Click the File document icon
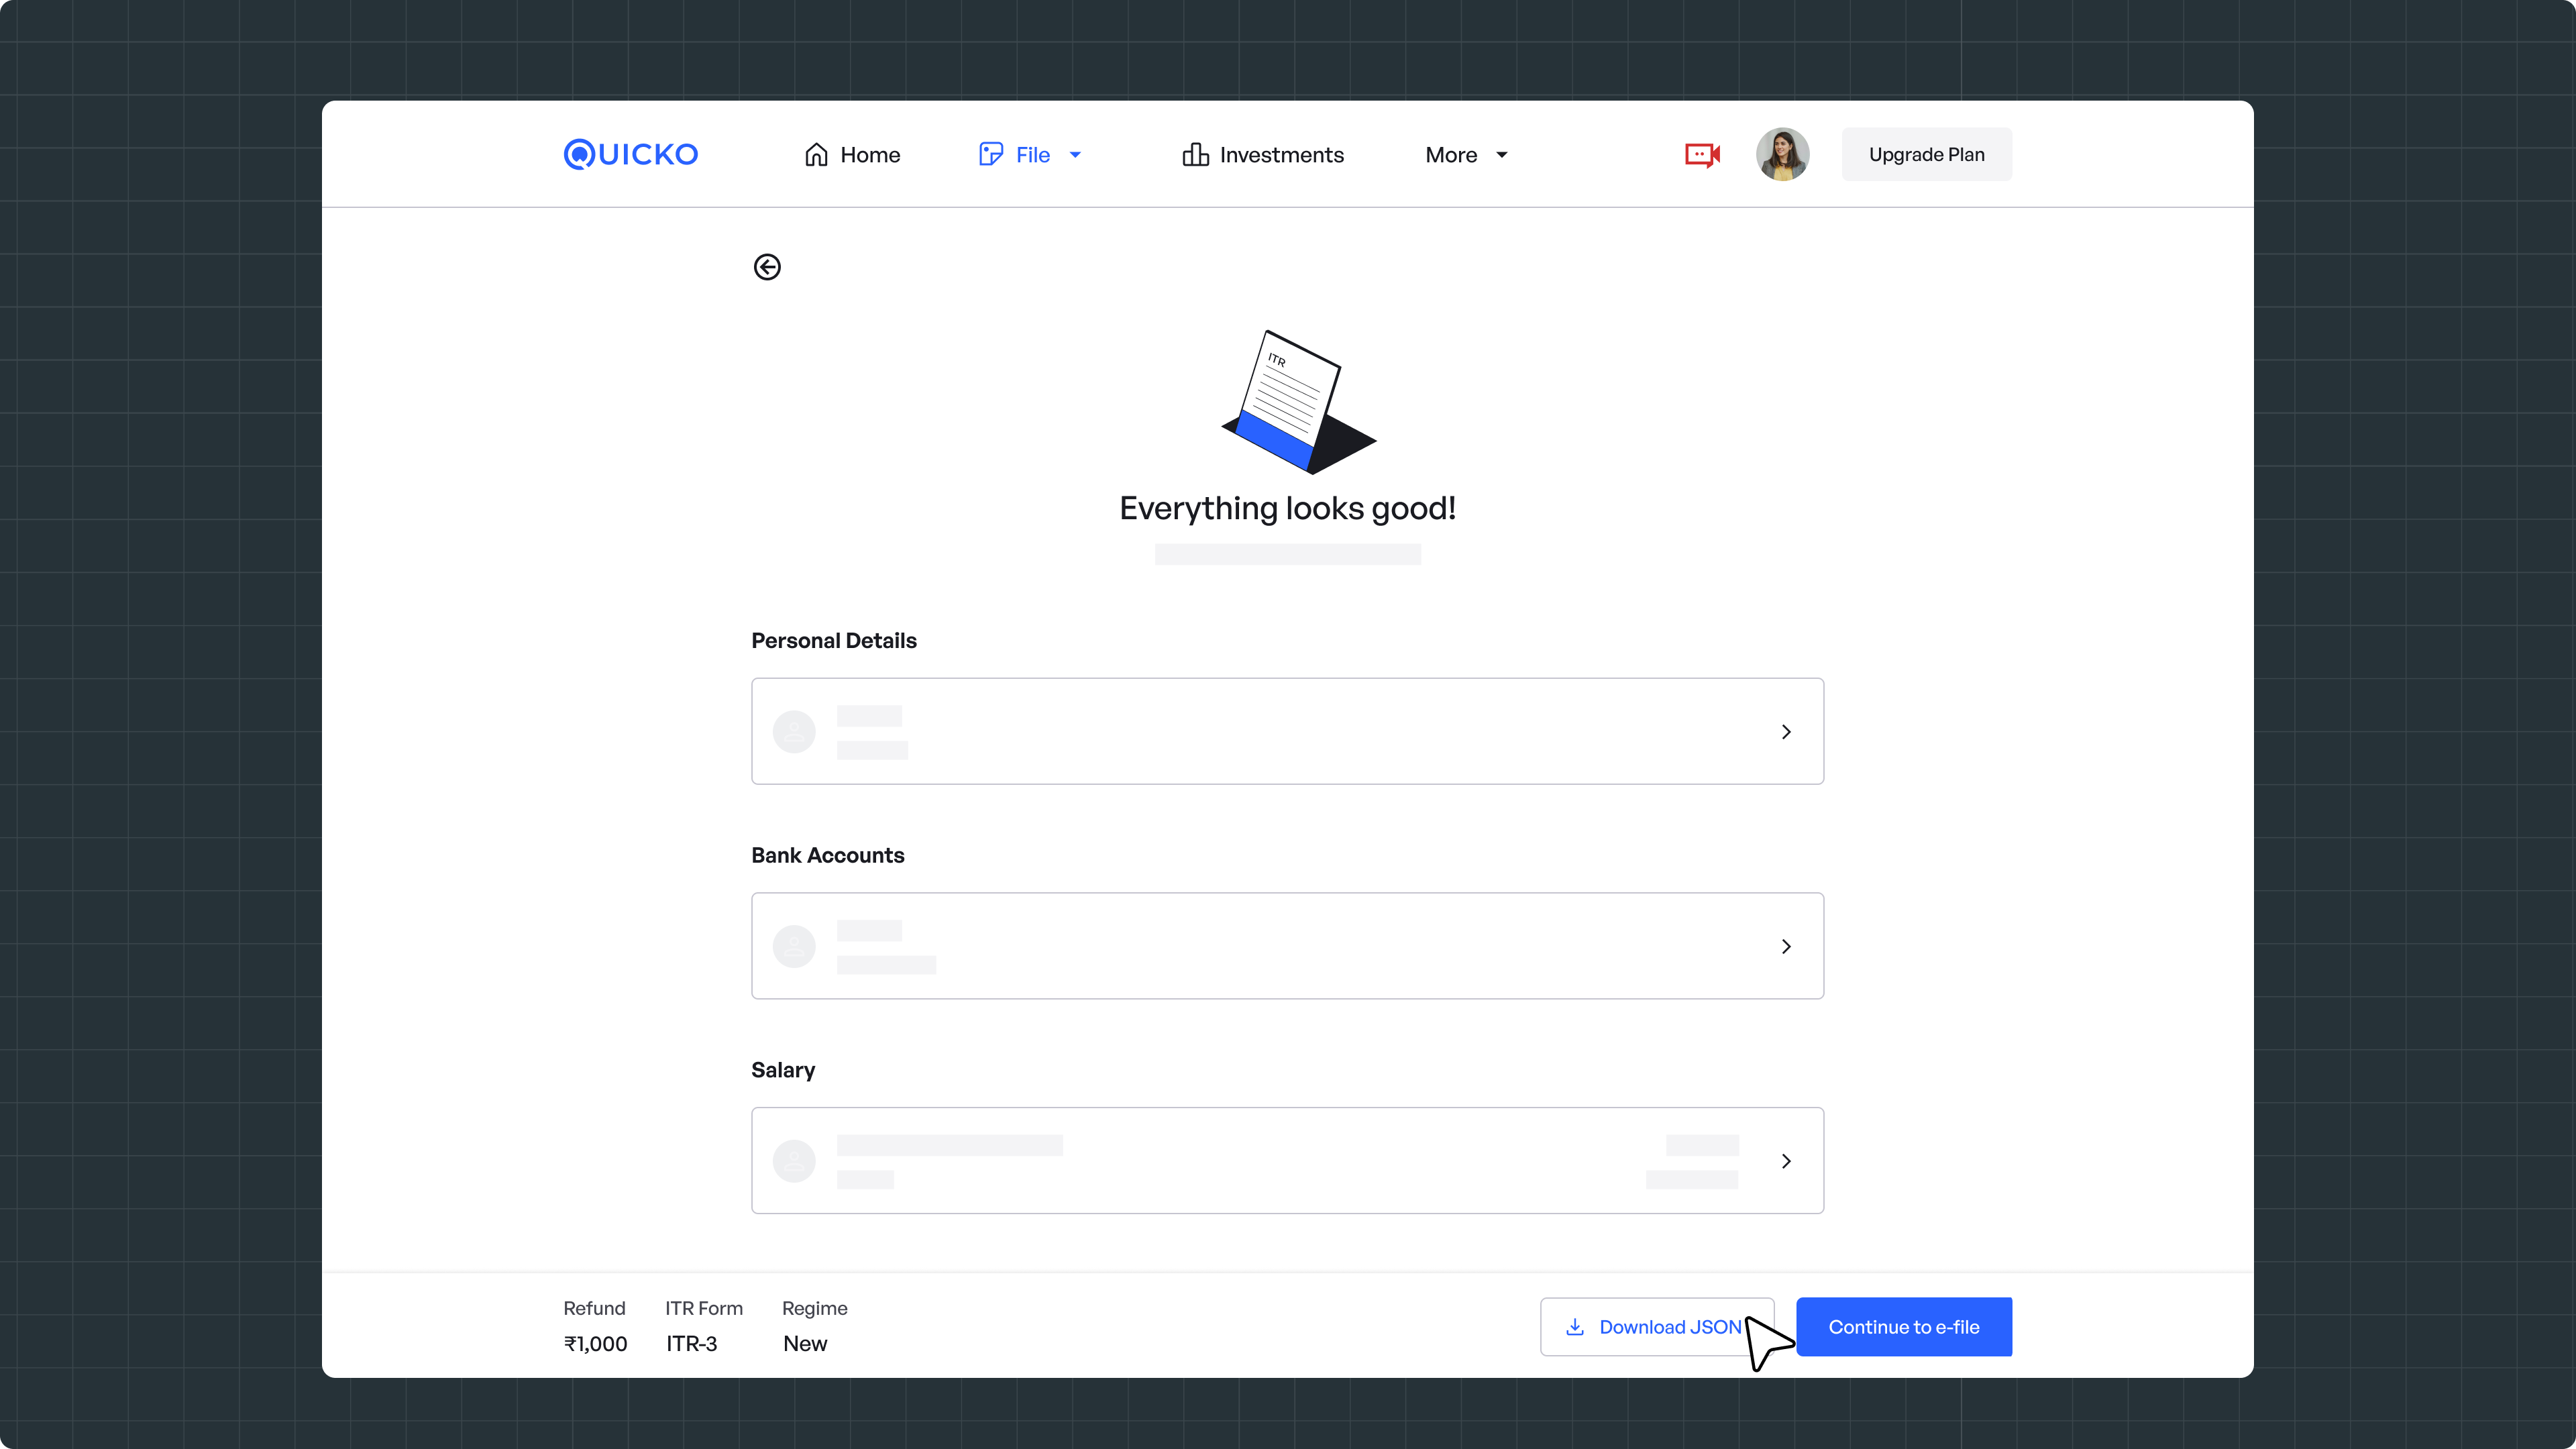2576x1449 pixels. click(990, 154)
